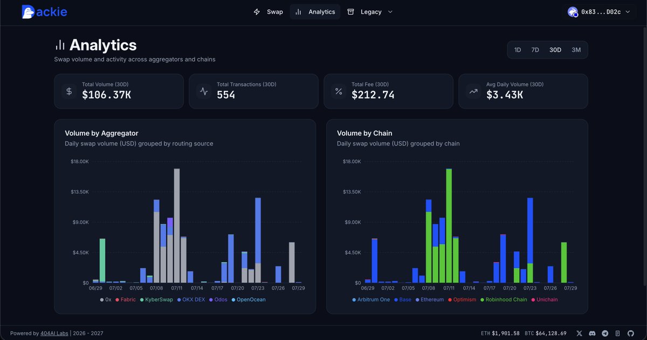Viewport: 647px width, 340px height.
Task: Open the 404AI Labs link in footer
Action: coord(54,334)
